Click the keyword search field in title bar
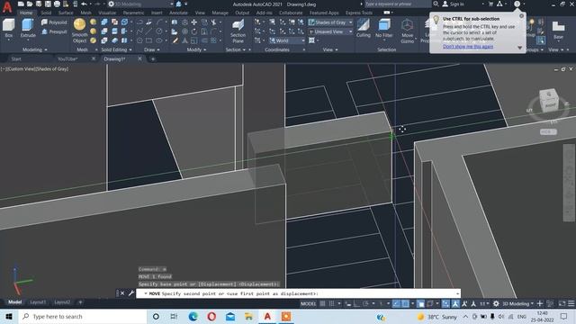Viewport: 576px width, 324px height. tap(397, 4)
